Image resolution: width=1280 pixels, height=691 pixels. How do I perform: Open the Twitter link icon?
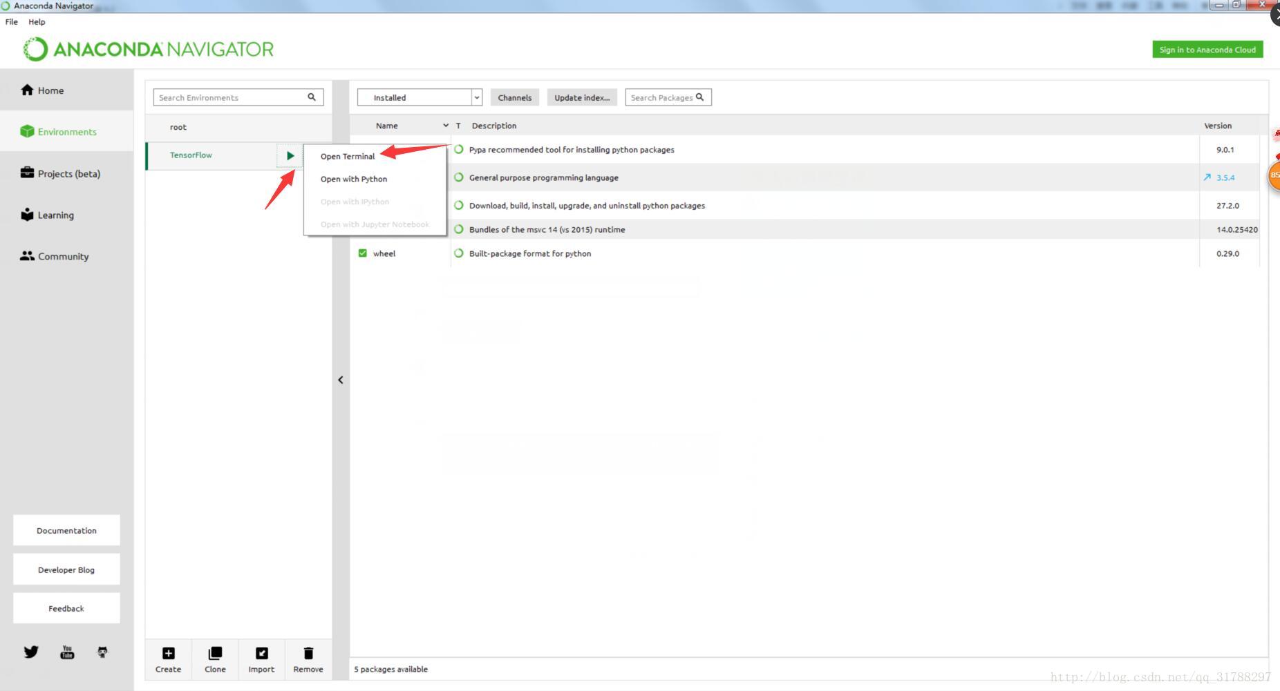pyautogui.click(x=31, y=652)
